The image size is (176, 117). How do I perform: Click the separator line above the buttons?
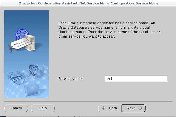click(x=88, y=102)
